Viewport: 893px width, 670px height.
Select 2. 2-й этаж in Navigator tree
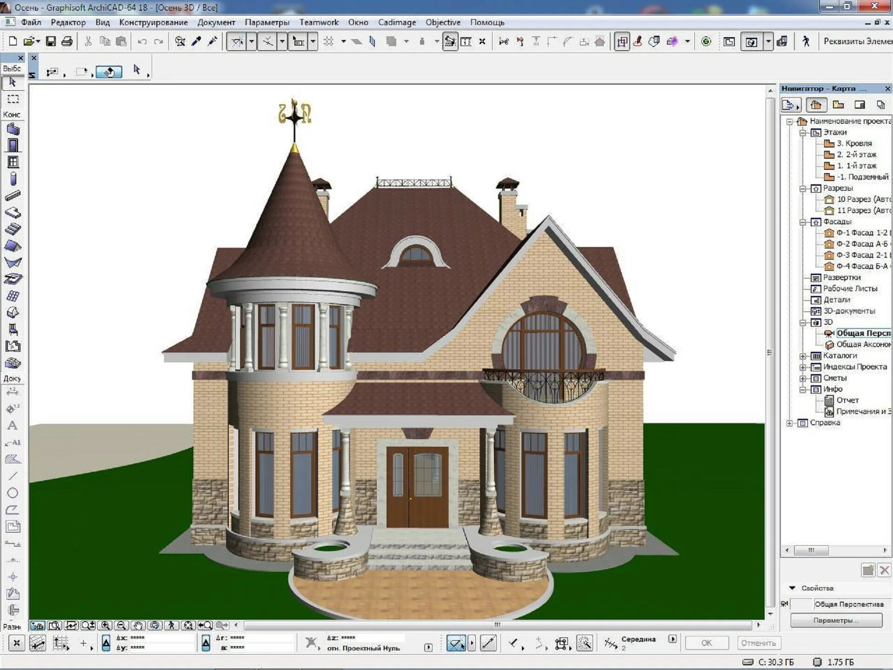[856, 154]
